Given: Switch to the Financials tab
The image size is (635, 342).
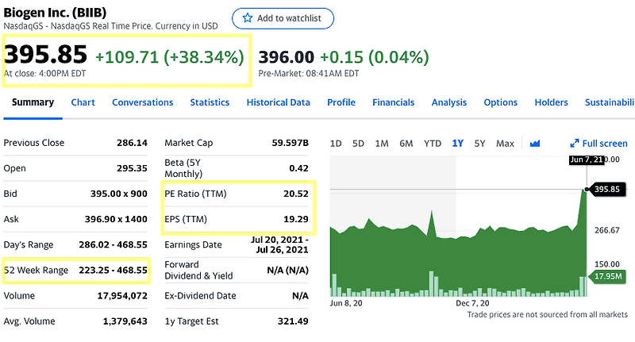Looking at the screenshot, I should 393,102.
